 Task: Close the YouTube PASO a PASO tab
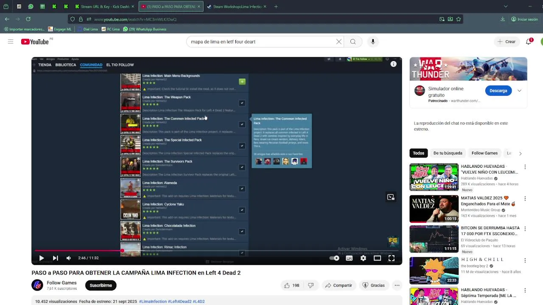tap(199, 6)
